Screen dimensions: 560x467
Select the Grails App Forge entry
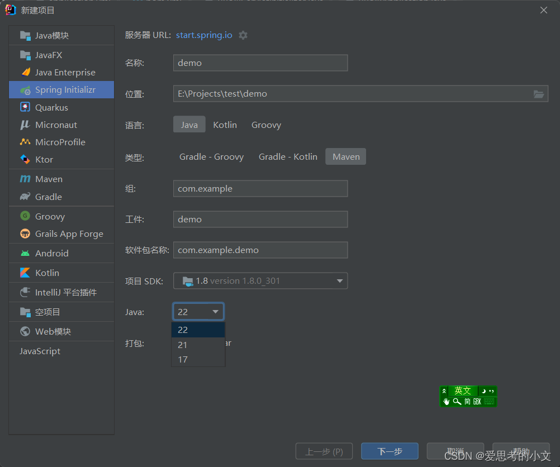coord(61,234)
